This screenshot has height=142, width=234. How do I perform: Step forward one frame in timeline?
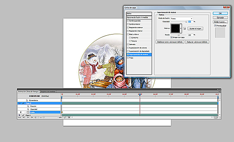click(32, 117)
